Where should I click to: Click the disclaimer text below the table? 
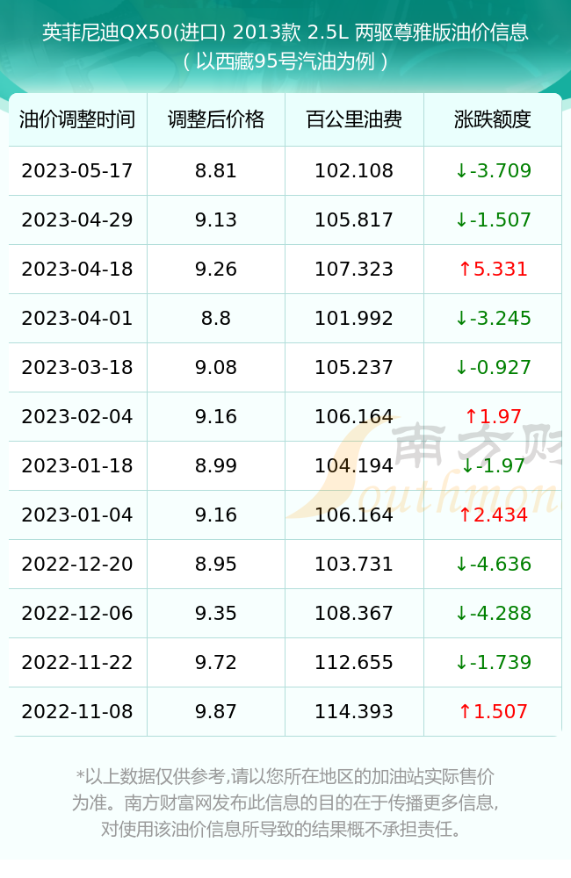285,802
